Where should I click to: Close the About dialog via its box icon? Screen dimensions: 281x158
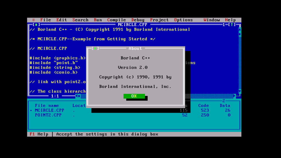click(x=95, y=48)
